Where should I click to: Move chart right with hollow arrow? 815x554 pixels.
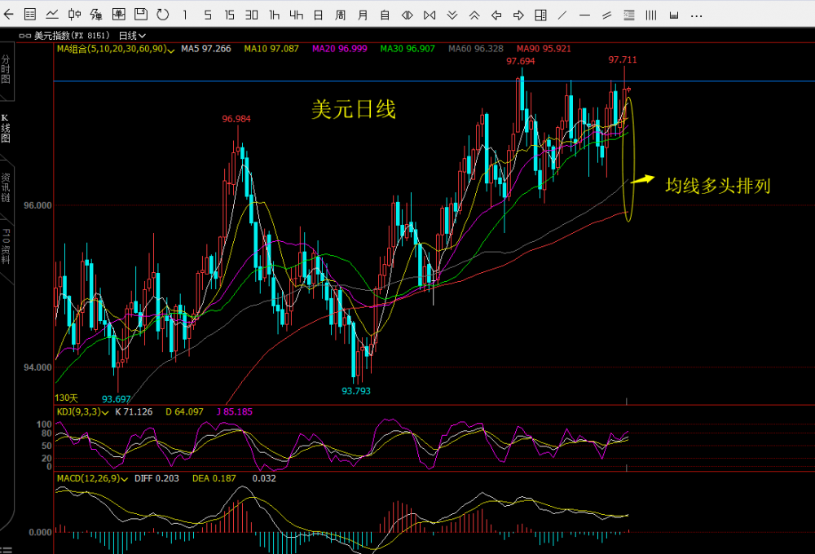coord(518,15)
